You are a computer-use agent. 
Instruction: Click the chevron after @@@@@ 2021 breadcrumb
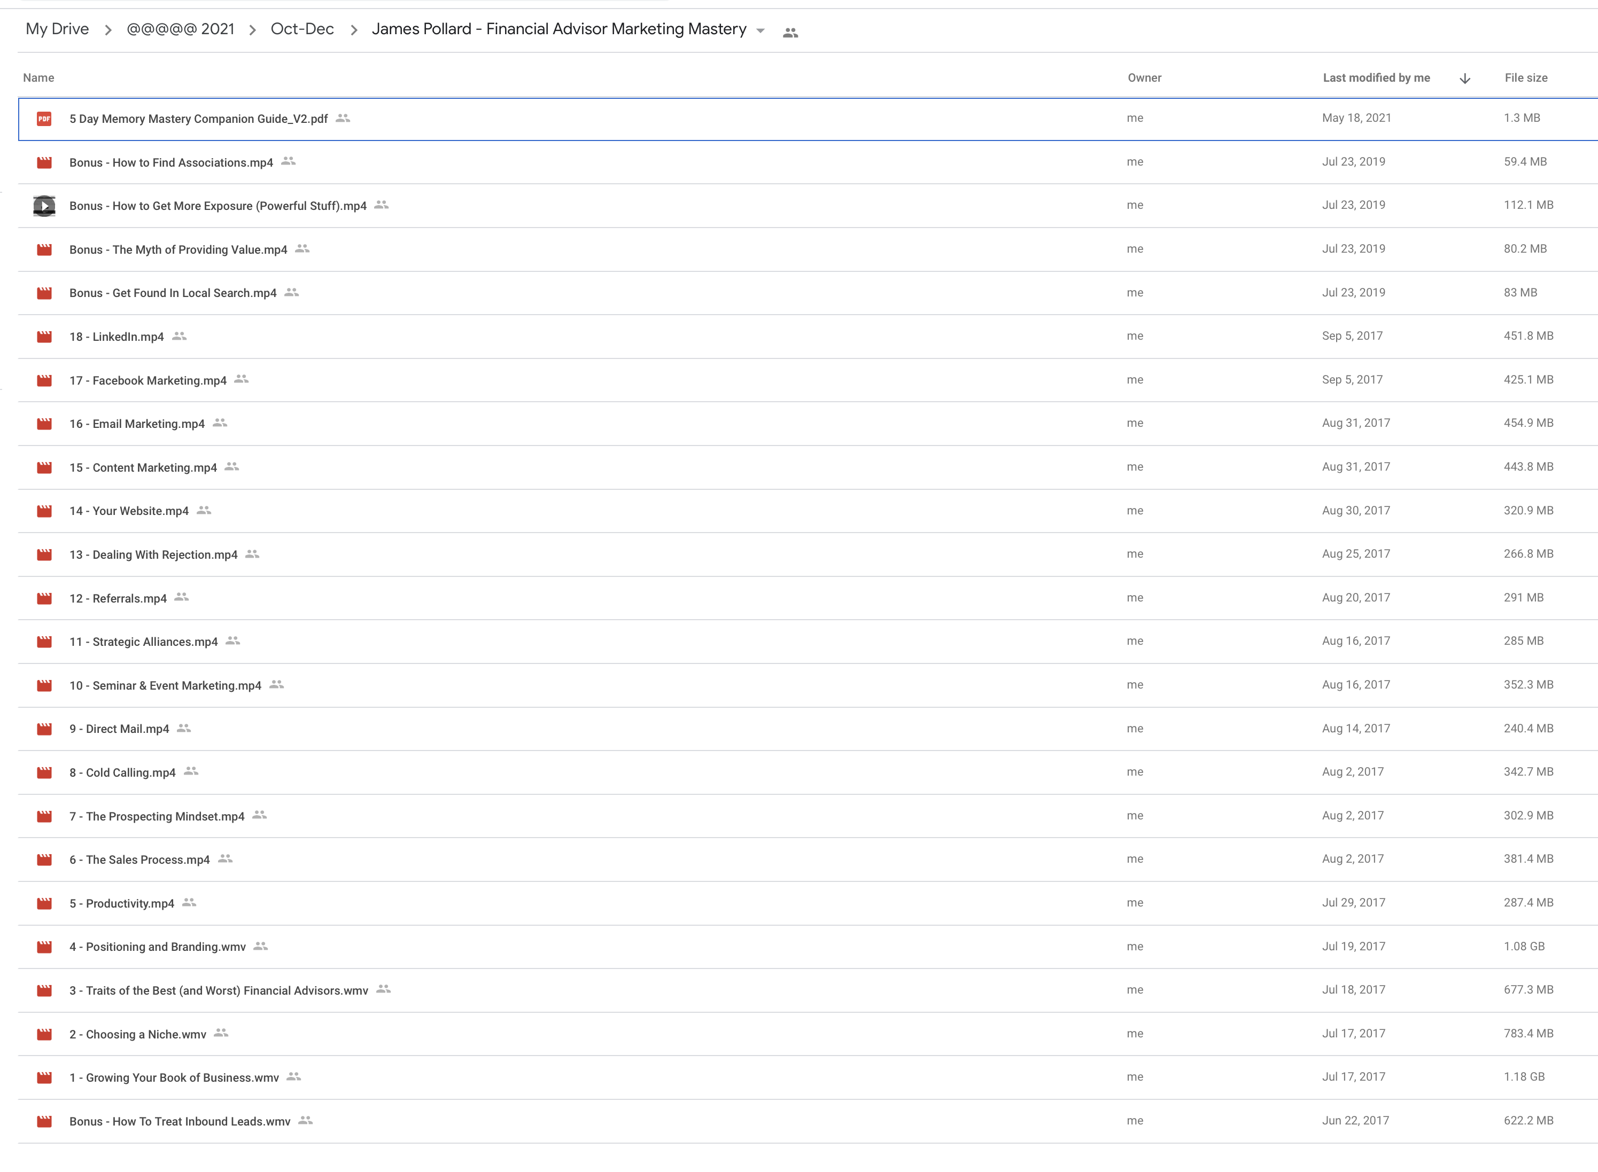[253, 30]
